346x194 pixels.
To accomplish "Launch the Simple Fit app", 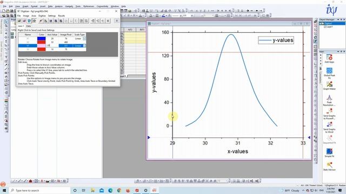I will pyautogui.click(x=329, y=152).
